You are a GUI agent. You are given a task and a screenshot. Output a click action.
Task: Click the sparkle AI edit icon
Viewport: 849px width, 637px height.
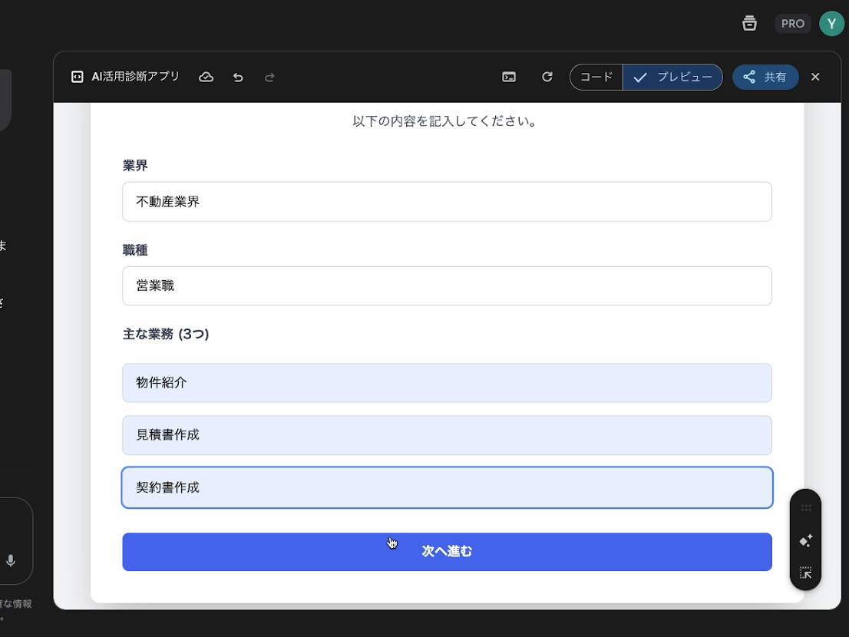click(x=805, y=541)
